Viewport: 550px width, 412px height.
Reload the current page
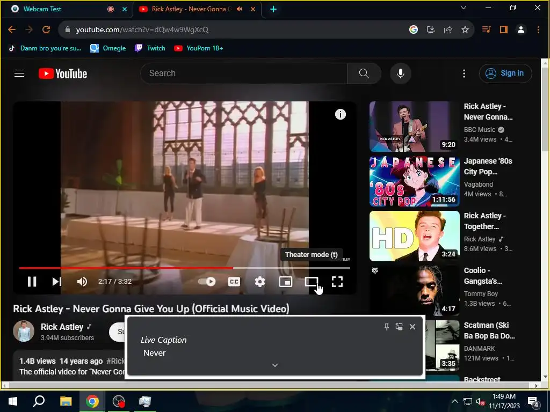tap(46, 30)
